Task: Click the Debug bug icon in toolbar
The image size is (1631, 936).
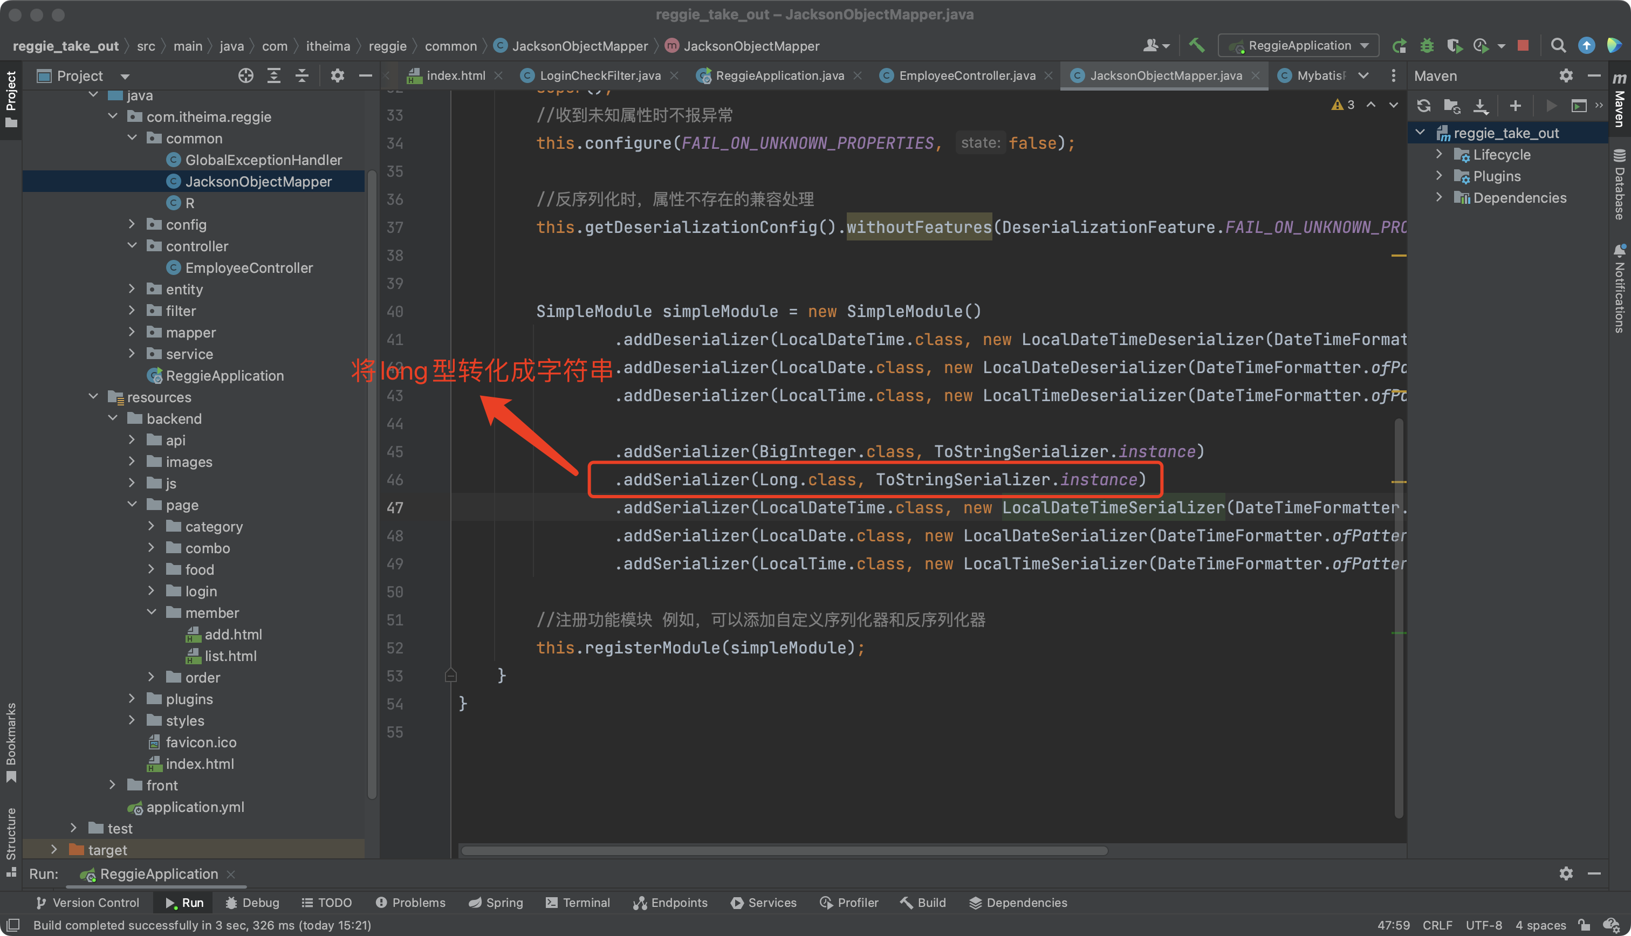Action: click(1427, 46)
